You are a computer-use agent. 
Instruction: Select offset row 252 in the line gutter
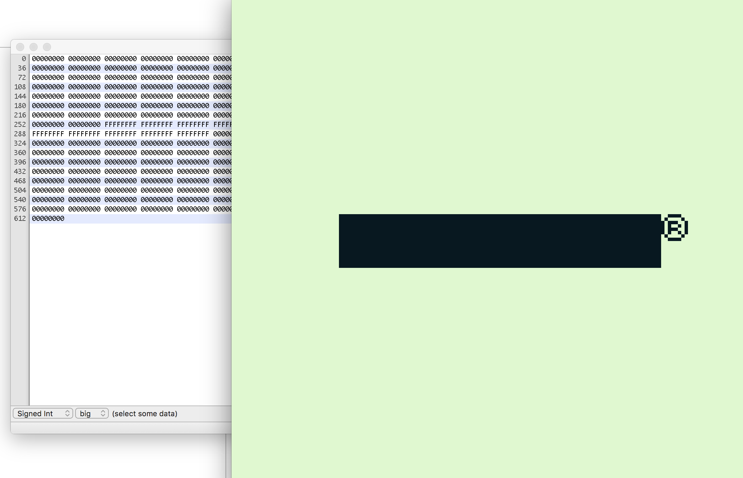(20, 125)
